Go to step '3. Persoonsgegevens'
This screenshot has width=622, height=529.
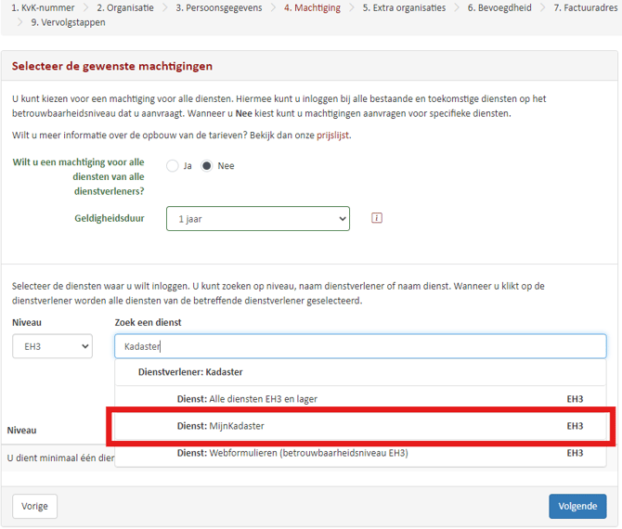tap(219, 7)
